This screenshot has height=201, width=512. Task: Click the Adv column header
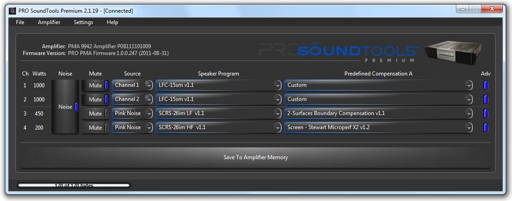(x=486, y=74)
